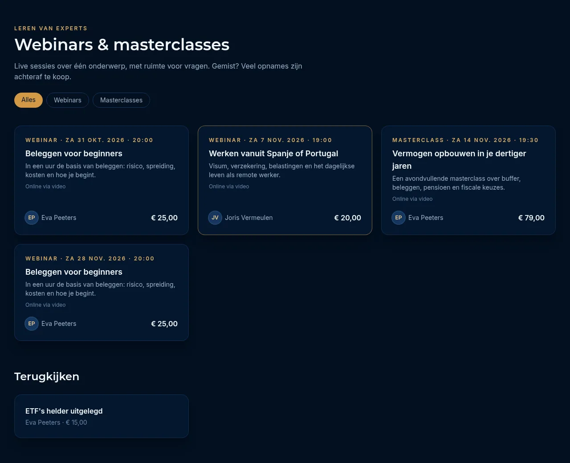Click Eva Peeters name on 28 nov. card

(x=59, y=324)
